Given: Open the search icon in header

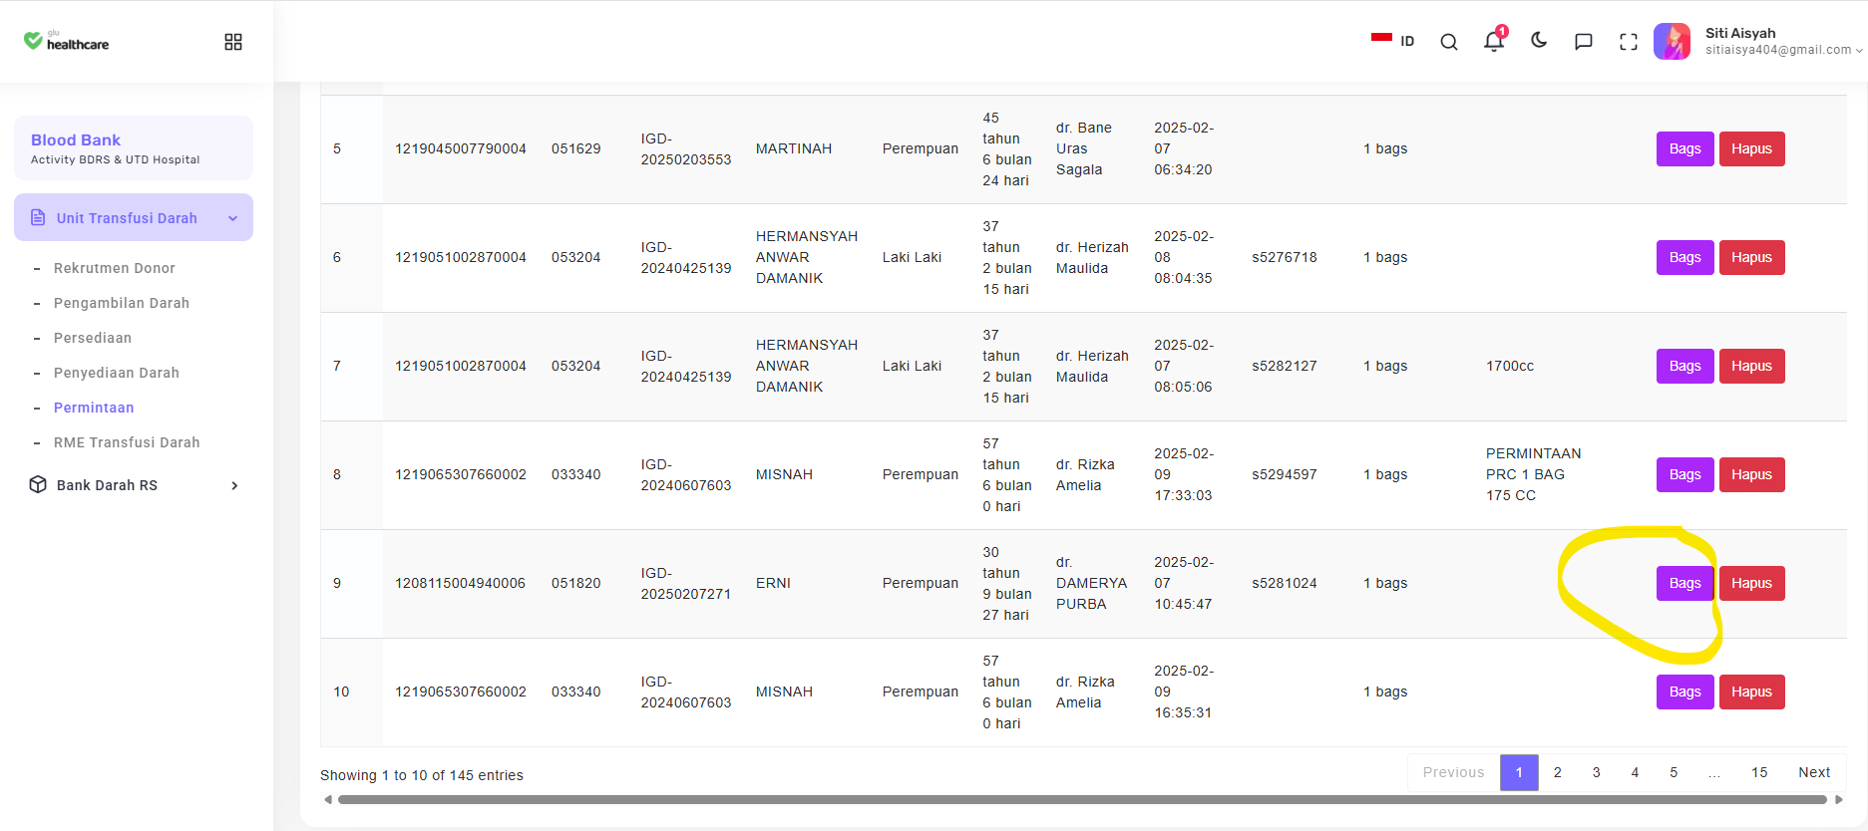Looking at the screenshot, I should (1449, 42).
